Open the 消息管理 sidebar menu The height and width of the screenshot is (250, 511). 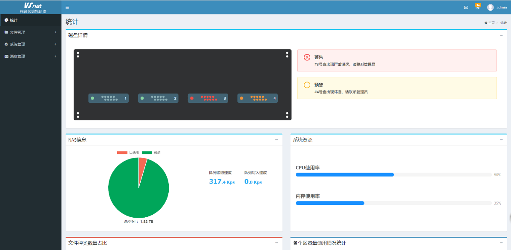(x=30, y=56)
